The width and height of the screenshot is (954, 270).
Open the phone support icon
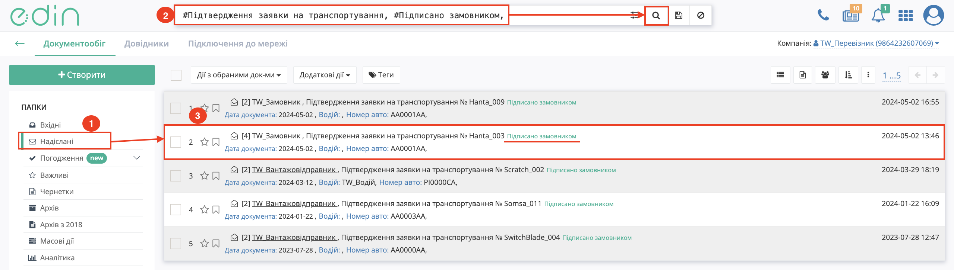click(823, 16)
